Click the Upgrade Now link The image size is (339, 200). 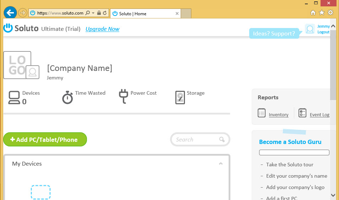point(103,29)
